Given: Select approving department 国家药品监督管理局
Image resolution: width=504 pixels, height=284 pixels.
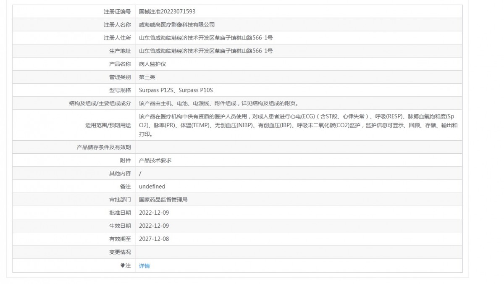Looking at the screenshot, I should (x=163, y=200).
